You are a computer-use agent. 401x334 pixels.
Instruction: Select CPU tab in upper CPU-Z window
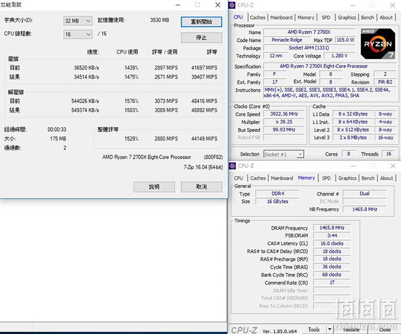pyautogui.click(x=238, y=17)
